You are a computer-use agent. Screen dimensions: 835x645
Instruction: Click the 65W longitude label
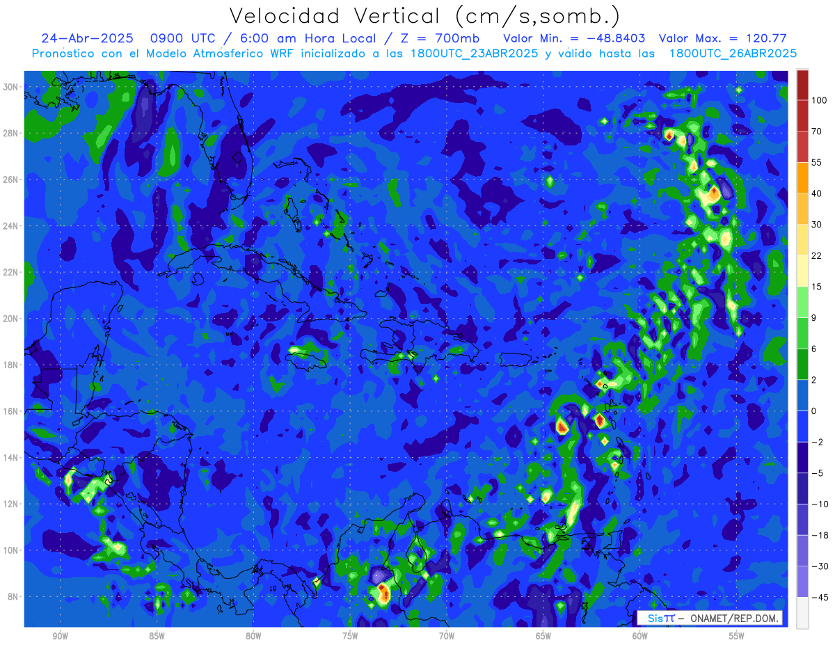point(543,635)
